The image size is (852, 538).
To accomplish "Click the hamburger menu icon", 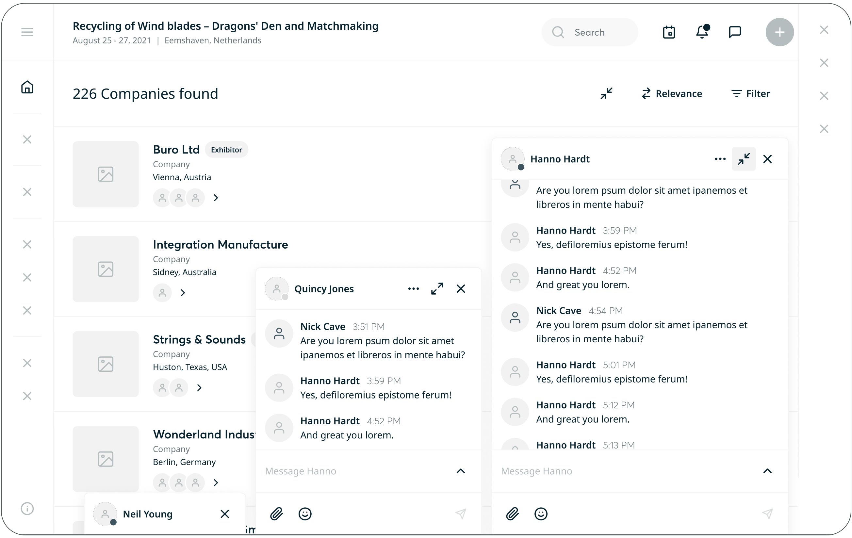I will point(27,32).
